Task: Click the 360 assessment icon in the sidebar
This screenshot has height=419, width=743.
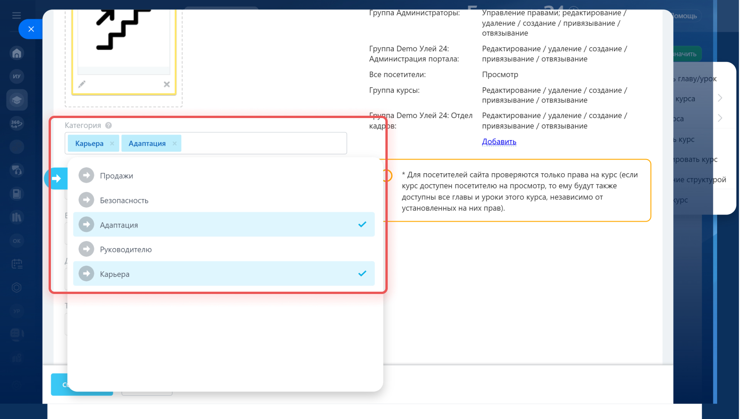Action: coord(17,123)
